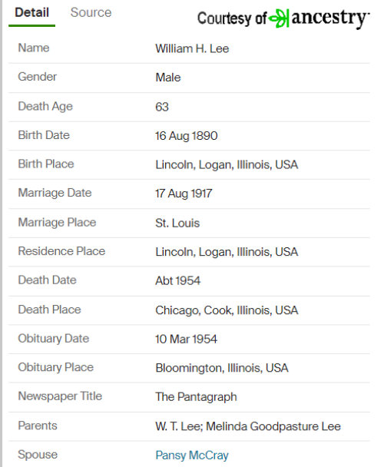Click the Death Date value Abt 1954
The height and width of the screenshot is (467, 384).
pyautogui.click(x=178, y=281)
